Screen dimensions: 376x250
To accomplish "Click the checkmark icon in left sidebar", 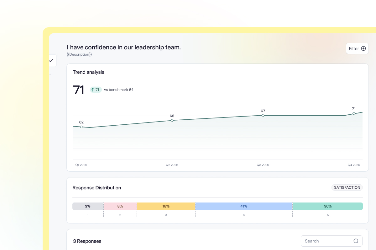I will click(51, 61).
